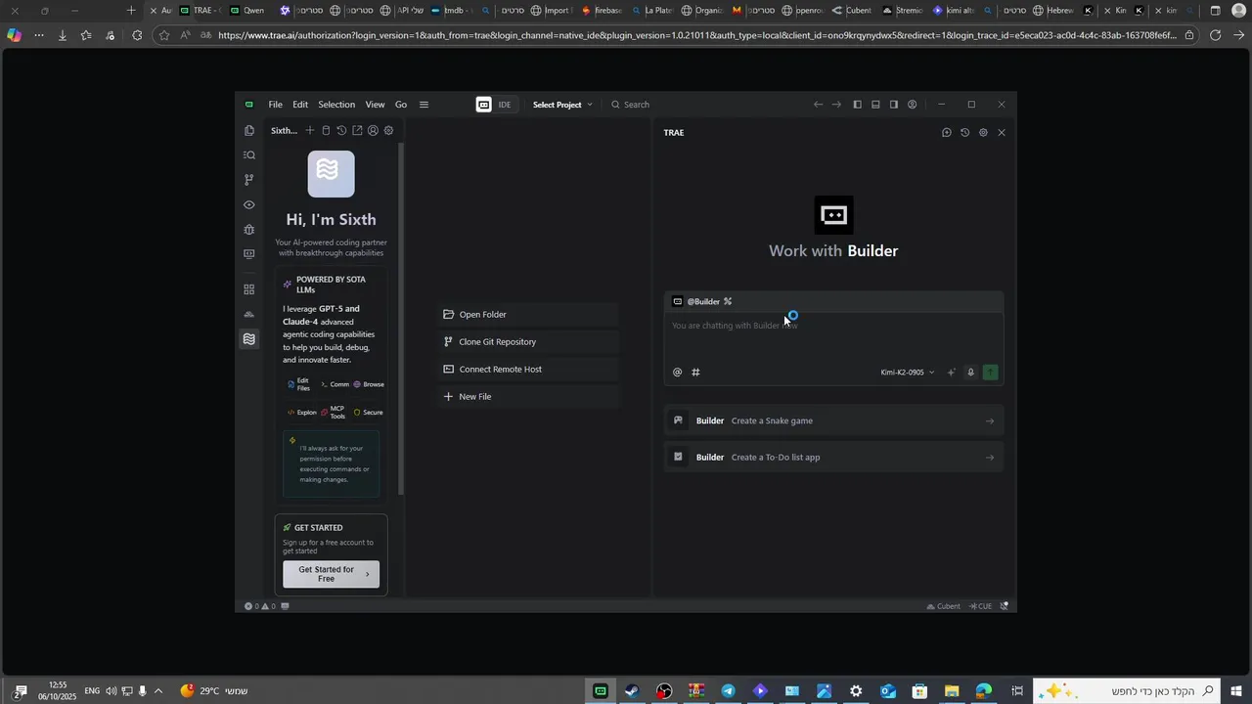Switch to the Firebase browser tab

click(x=604, y=11)
